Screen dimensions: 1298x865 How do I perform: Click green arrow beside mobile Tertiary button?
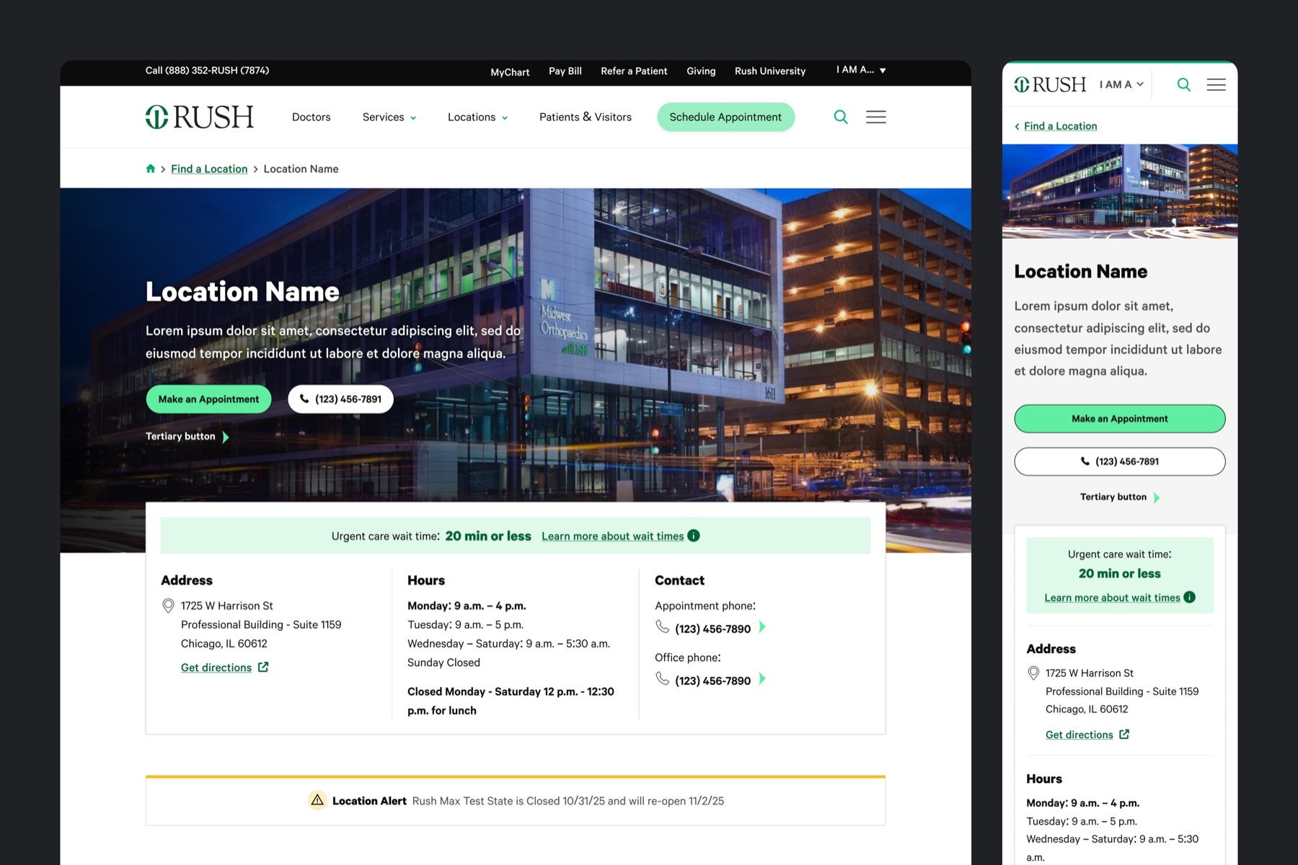coord(1157,497)
